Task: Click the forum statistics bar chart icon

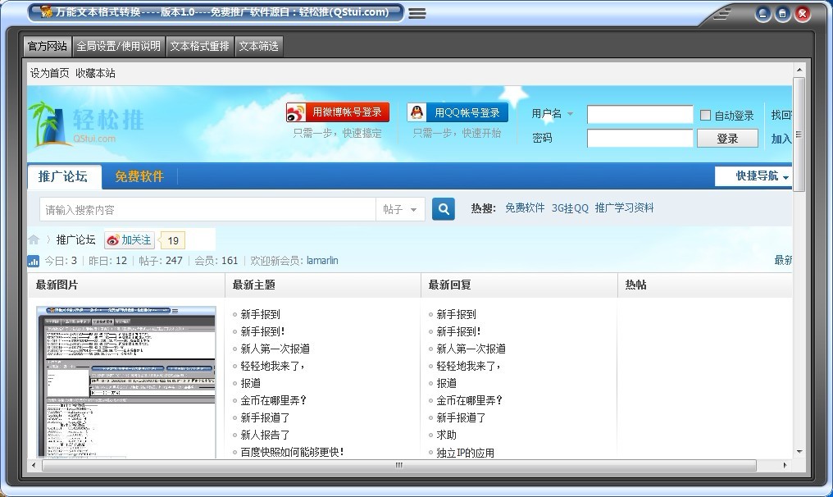Action: [34, 261]
